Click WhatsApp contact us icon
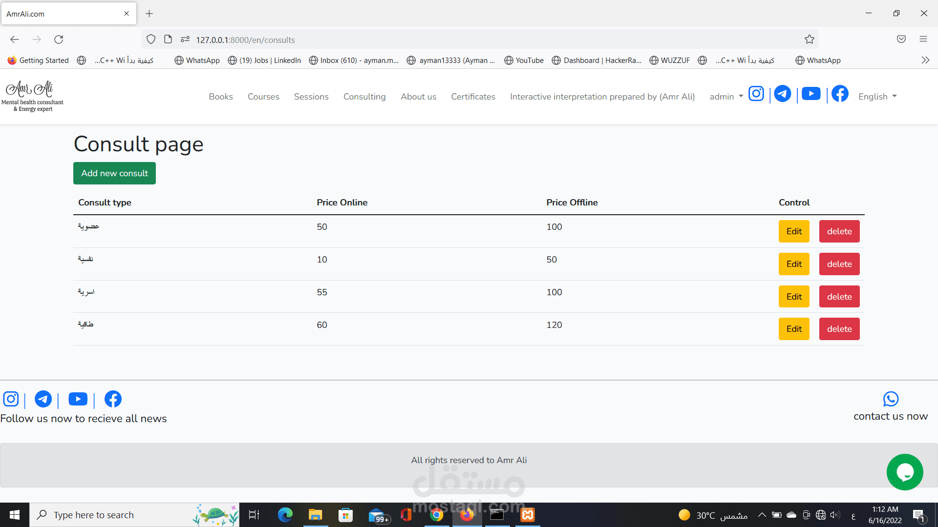This screenshot has height=527, width=938. point(891,399)
